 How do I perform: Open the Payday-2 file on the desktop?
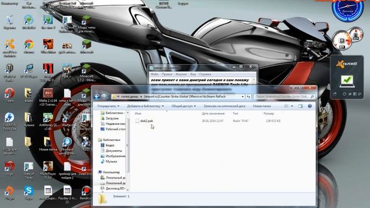[67, 194]
